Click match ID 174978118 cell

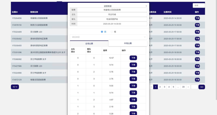17,25
